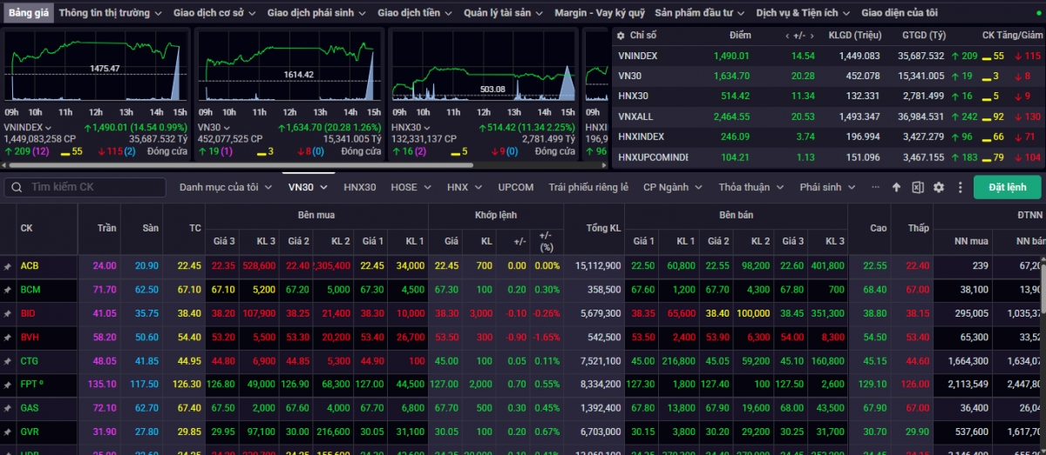The image size is (1046, 455).
Task: Select VNXALL row in index table
Action: 828,116
